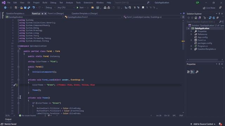
Task: Pin the Form1.cs tab
Action: coord(42,14)
